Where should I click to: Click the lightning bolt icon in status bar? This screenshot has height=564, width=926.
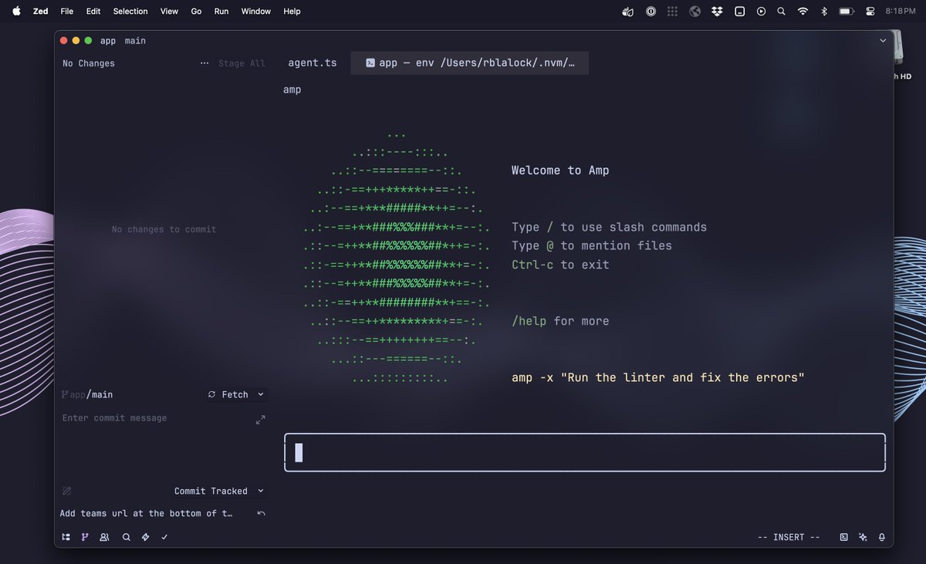[145, 537]
